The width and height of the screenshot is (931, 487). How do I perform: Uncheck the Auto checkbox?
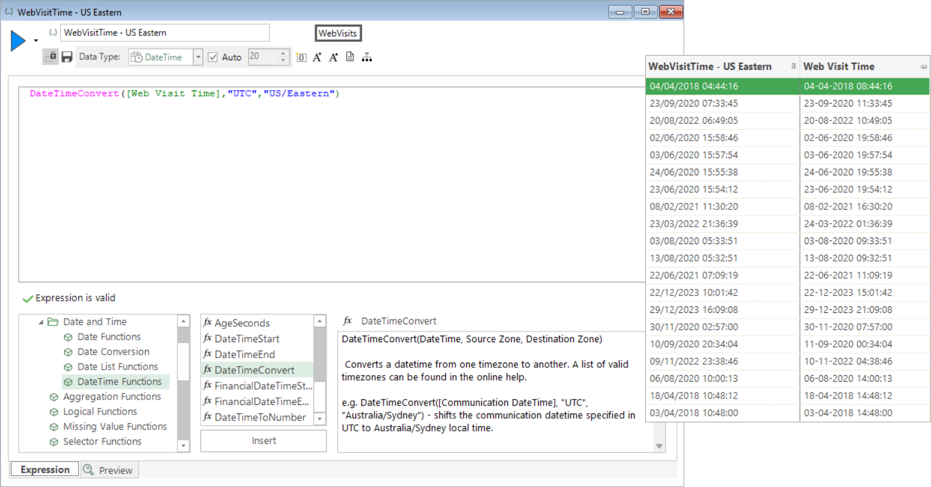click(213, 57)
